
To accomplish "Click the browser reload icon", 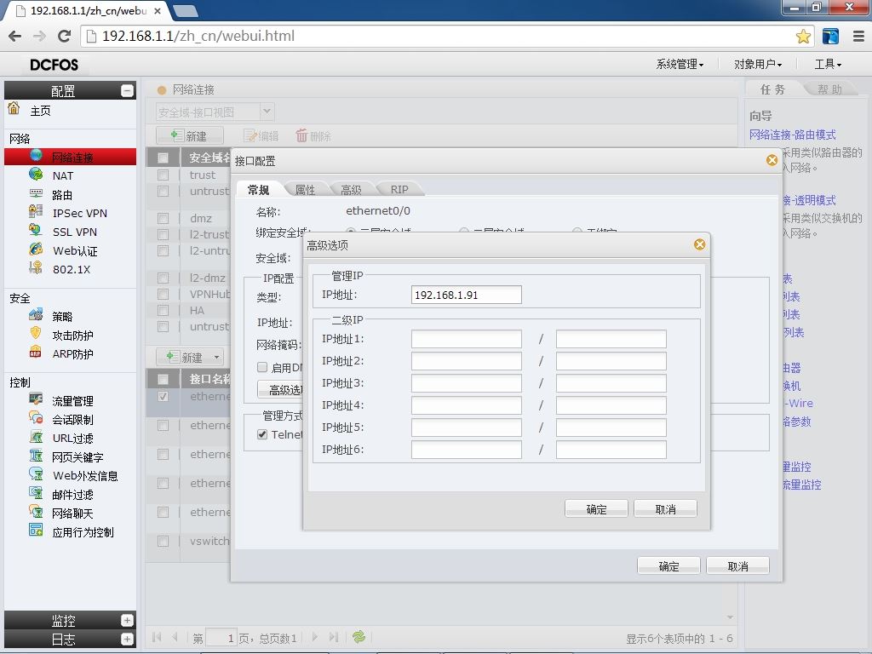I will click(x=65, y=36).
